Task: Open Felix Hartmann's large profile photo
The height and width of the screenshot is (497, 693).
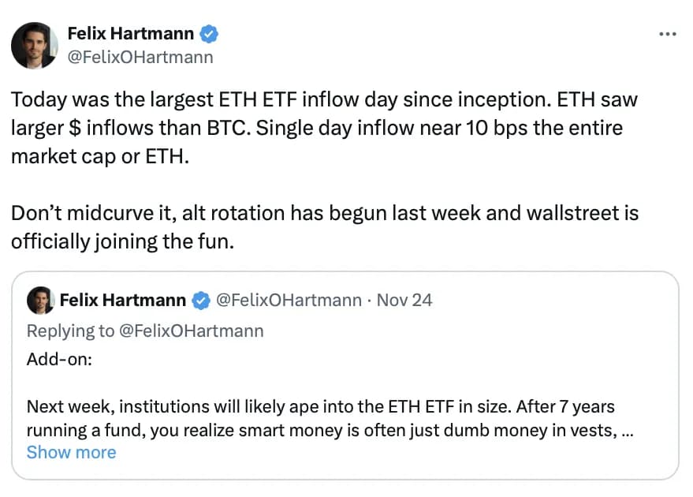Action: [x=35, y=46]
